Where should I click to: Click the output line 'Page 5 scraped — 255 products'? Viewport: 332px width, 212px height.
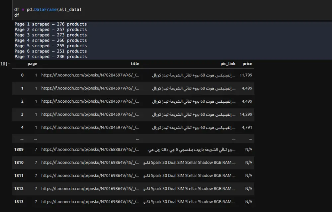(x=50, y=46)
